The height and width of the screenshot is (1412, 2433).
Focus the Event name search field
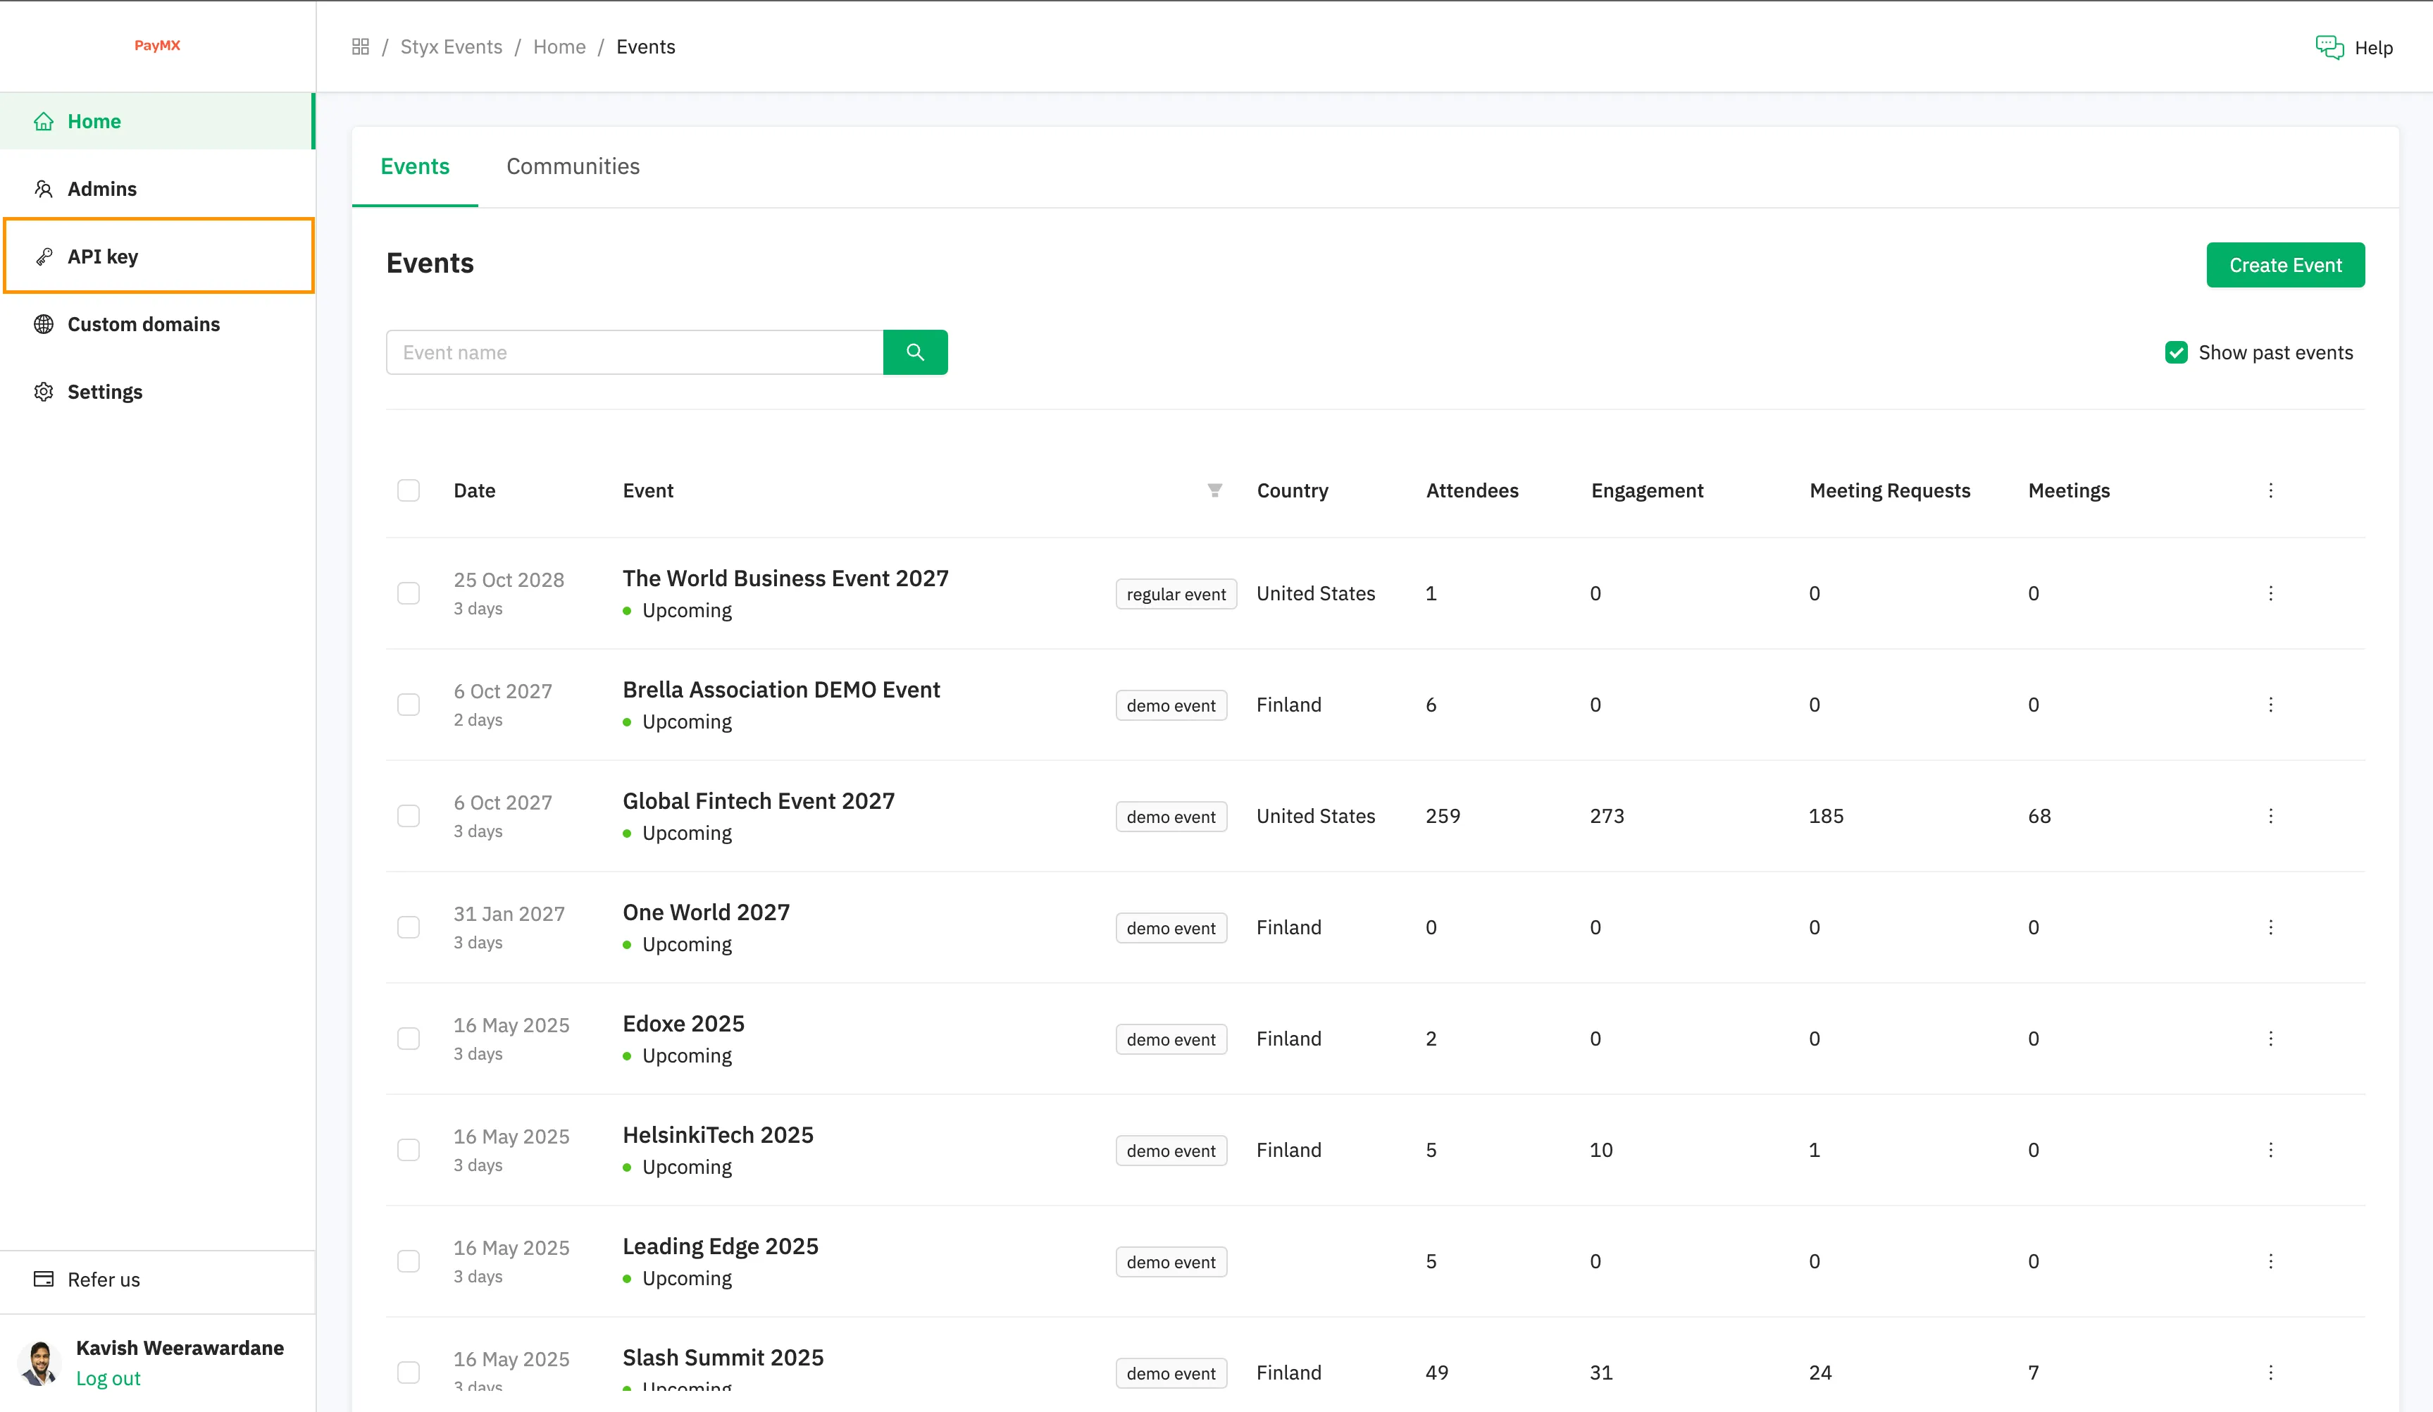635,352
